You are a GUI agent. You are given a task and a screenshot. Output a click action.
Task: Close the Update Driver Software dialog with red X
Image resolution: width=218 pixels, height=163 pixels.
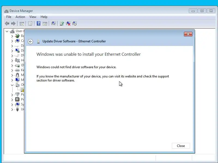pos(188,34)
